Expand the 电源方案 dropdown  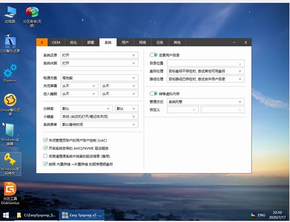coord(99,78)
